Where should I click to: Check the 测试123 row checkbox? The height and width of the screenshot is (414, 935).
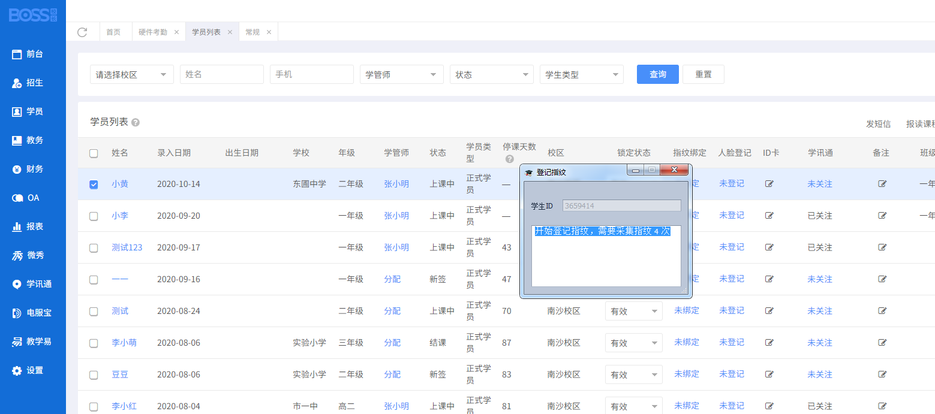point(94,248)
